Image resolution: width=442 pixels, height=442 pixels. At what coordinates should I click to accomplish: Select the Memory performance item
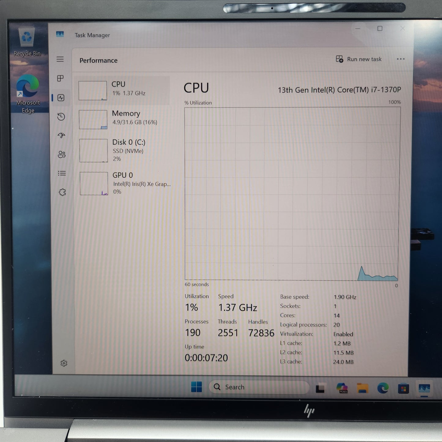pyautogui.click(x=123, y=119)
